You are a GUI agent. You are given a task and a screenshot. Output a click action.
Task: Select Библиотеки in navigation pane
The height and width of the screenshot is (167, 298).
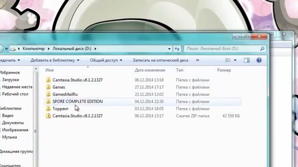pos(10,108)
